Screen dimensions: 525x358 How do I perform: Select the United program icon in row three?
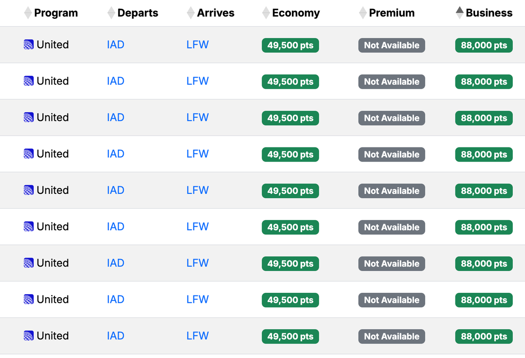(x=28, y=117)
